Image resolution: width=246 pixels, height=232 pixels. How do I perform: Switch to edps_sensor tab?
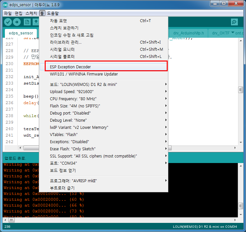pos(21,33)
